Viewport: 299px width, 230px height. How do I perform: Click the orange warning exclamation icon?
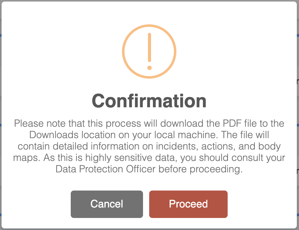pos(149,51)
